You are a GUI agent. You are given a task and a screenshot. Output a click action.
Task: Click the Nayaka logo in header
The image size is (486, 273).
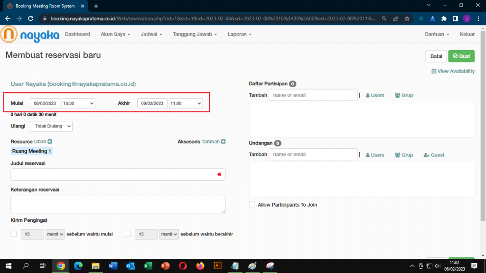pyautogui.click(x=30, y=35)
